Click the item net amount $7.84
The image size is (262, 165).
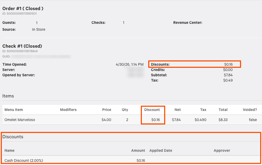[x=176, y=120]
